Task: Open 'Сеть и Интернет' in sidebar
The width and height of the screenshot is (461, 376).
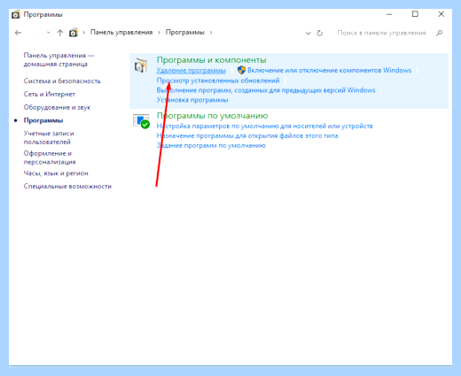Action: [50, 94]
